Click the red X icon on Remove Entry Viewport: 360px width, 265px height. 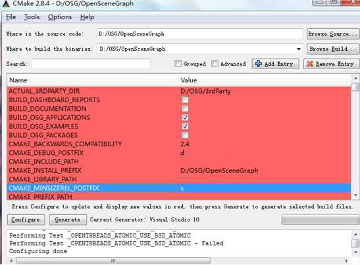(x=310, y=64)
